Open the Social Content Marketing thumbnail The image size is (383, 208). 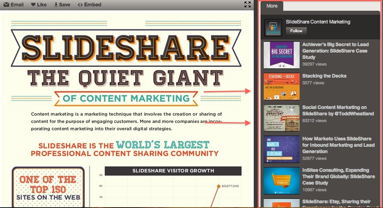pos(282,118)
